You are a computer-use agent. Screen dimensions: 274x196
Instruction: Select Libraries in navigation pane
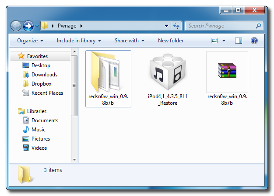pyautogui.click(x=37, y=111)
